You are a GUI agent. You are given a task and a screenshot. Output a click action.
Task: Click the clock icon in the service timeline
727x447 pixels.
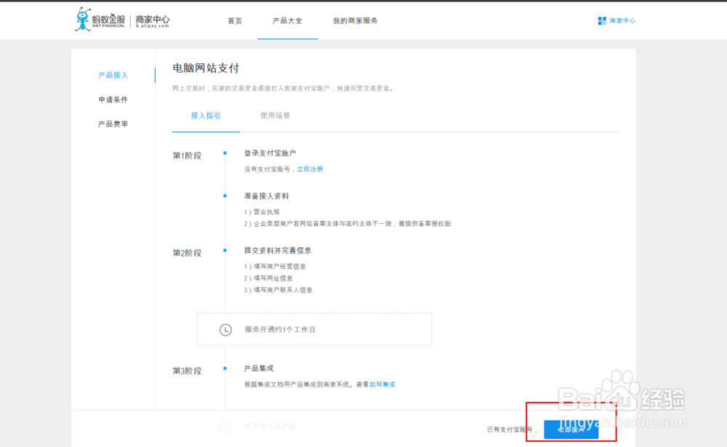click(x=226, y=329)
